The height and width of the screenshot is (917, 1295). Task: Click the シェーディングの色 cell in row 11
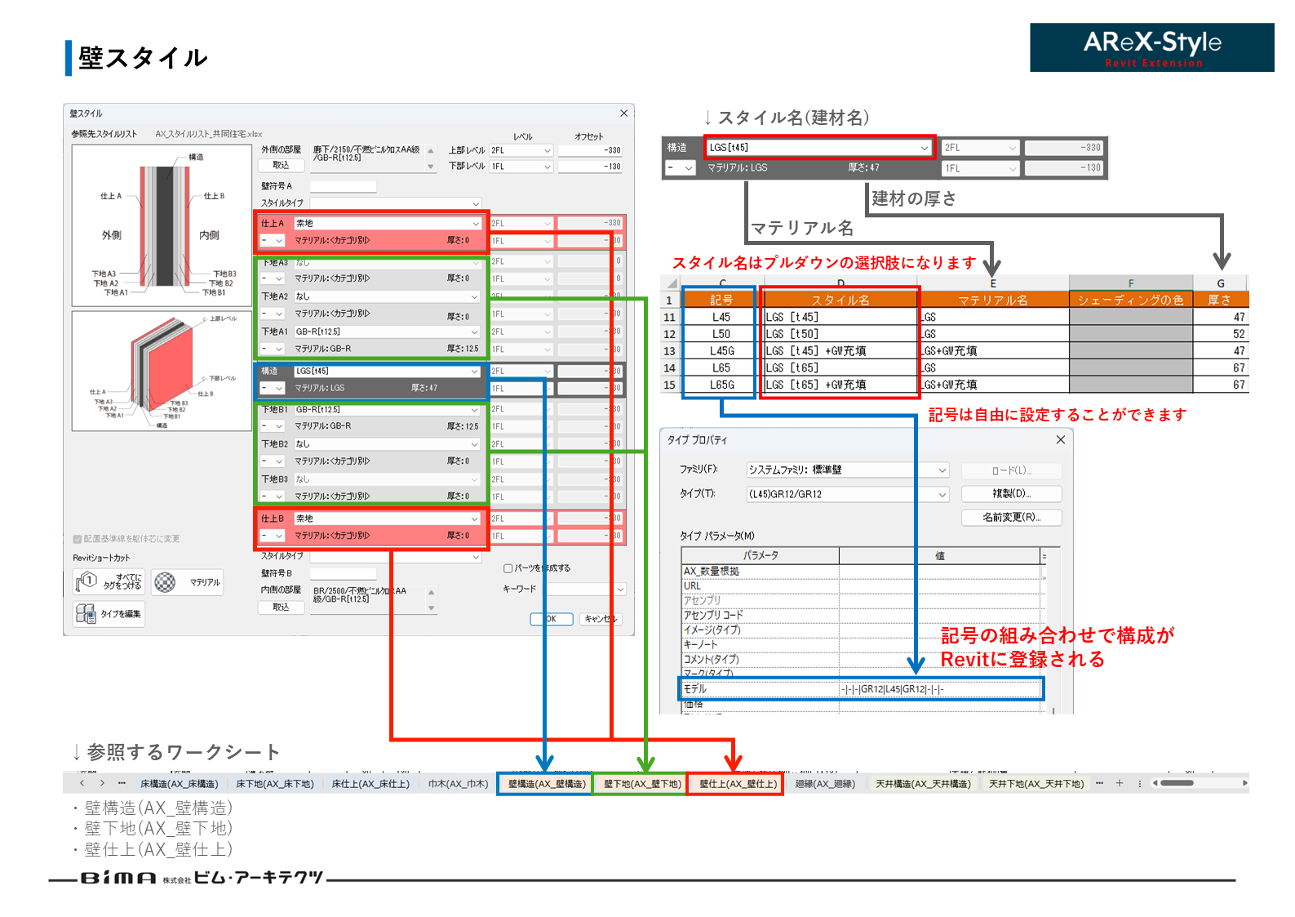point(1131,317)
